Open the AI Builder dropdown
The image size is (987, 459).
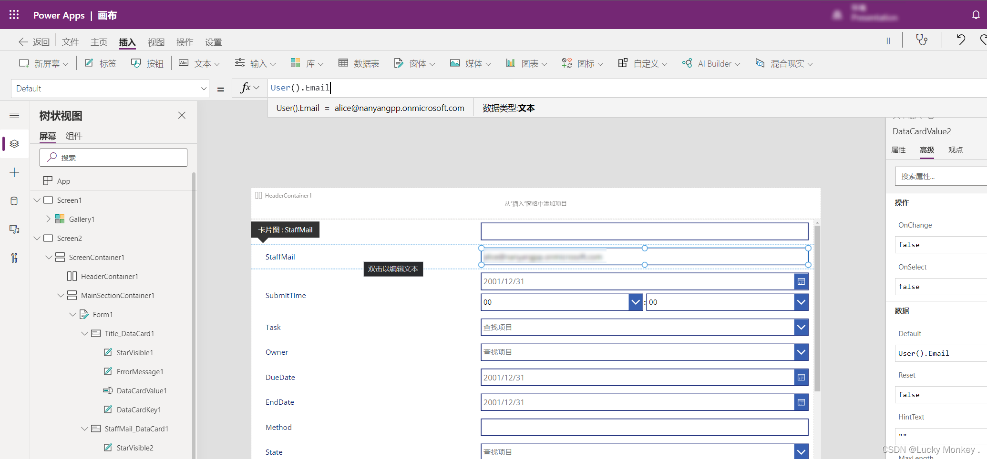[x=711, y=63]
